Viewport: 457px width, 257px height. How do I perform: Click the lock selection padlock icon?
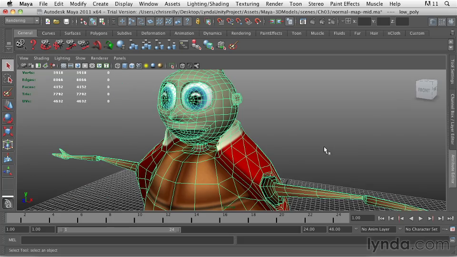198,21
